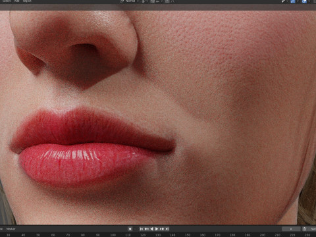The image size is (316, 237).
Task: Open the Normal transform orientation dropdown
Action: [130, 1]
